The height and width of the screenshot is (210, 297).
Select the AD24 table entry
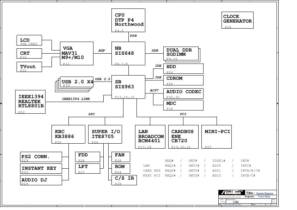point(217,166)
